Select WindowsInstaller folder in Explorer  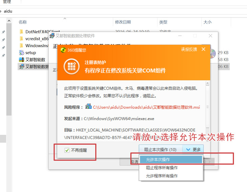tap(34, 46)
